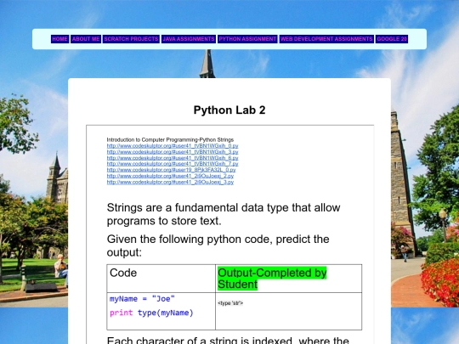Click the "Code" table header cell

pos(161,279)
